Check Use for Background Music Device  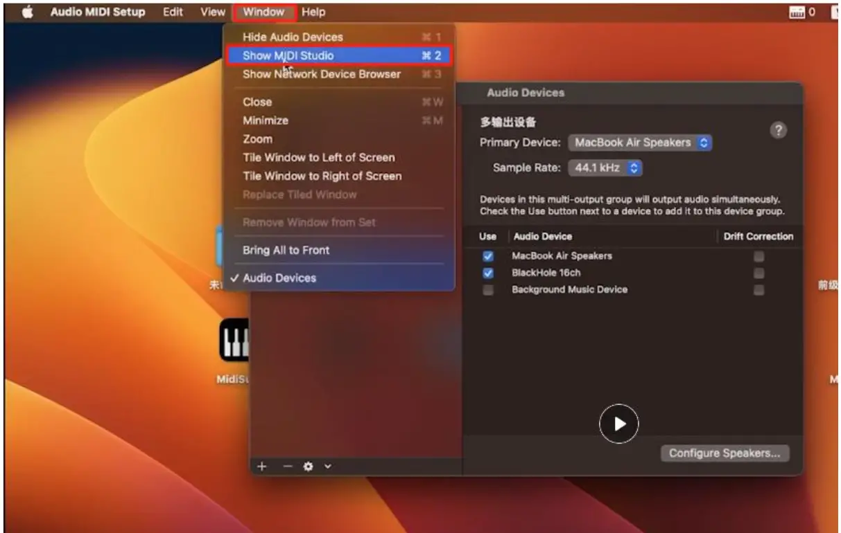click(x=488, y=290)
